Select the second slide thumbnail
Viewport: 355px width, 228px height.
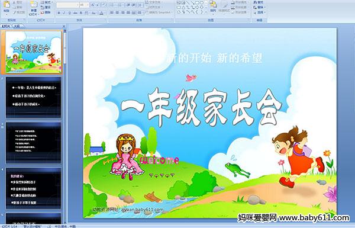[x=34, y=97]
